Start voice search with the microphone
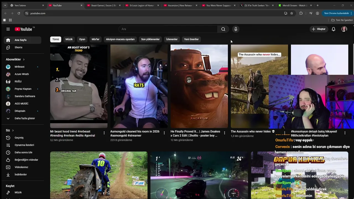This screenshot has height=199, width=354. click(236, 29)
